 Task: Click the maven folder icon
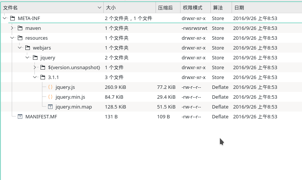click(x=20, y=28)
